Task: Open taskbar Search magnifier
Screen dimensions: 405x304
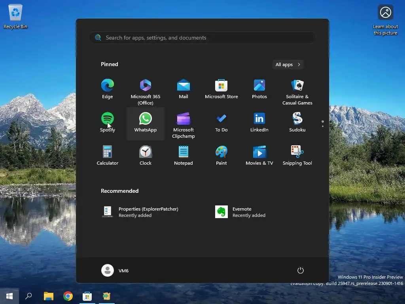Action: coord(28,296)
